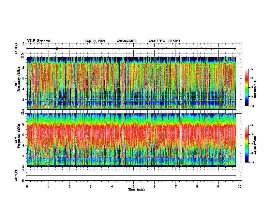This screenshot has height=209, width=270.
Task: Click time axis tick label '10'
Action: click(240, 186)
